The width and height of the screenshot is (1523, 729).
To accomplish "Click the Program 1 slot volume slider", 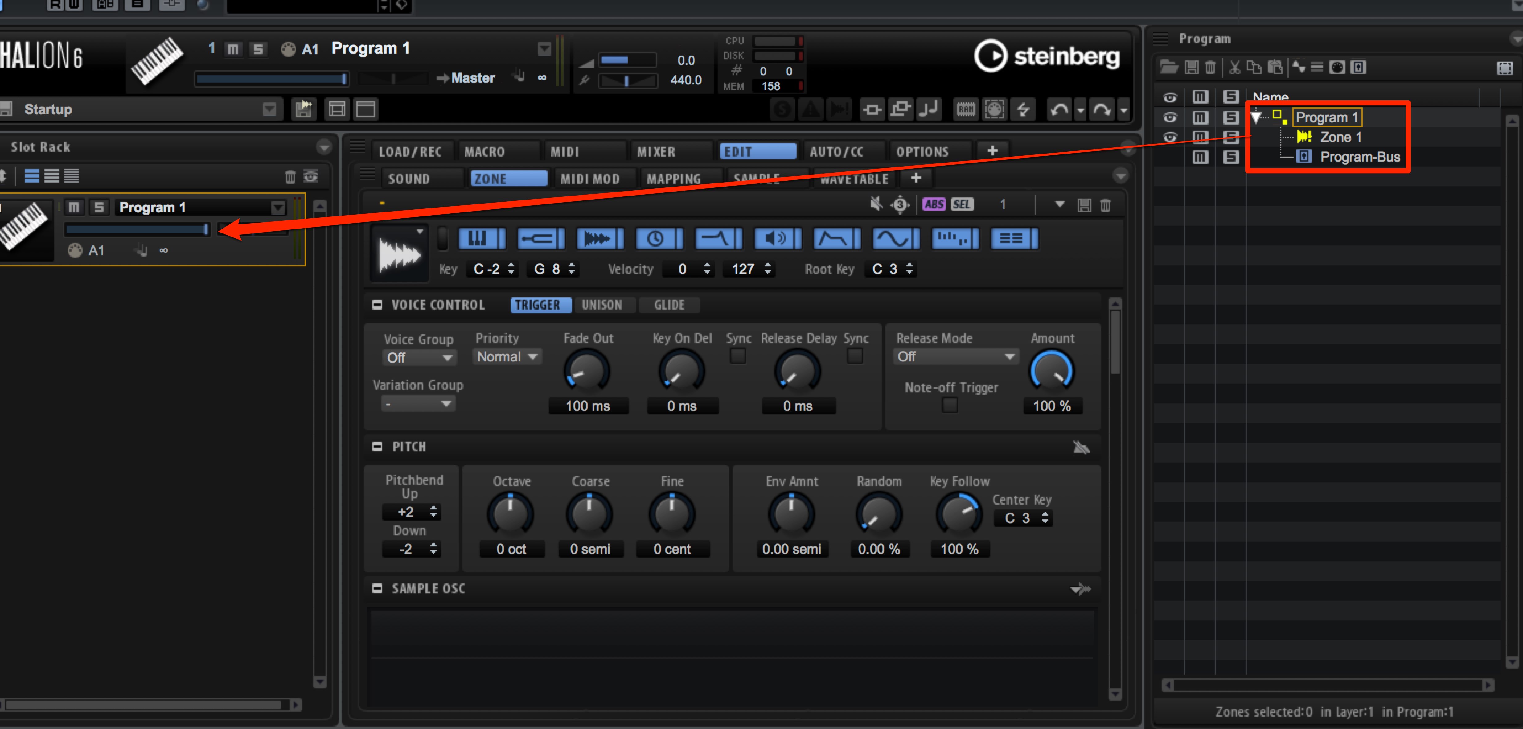I will 137,229.
